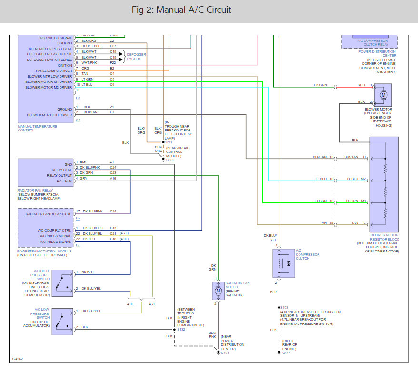Image resolution: width=418 pixels, height=373 pixels.
Task: Click the 'DK BLU/ORG' wire label at C13
Action: (x=93, y=228)
